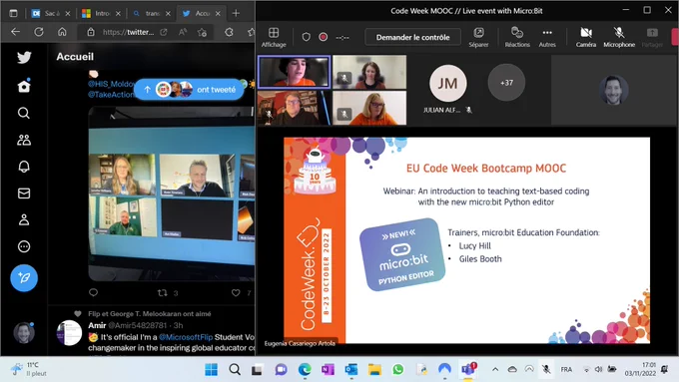
Task: Open Edge tab actions menu icon
Action: click(13, 13)
